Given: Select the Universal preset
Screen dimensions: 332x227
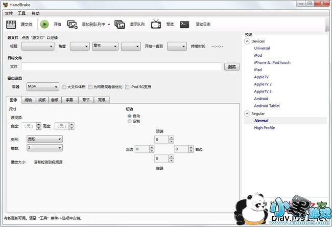Looking at the screenshot, I should 262,48.
